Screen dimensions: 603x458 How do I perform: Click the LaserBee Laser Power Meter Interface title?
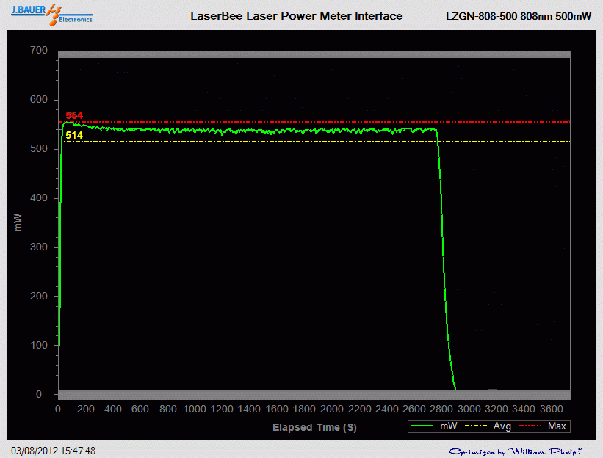point(296,15)
